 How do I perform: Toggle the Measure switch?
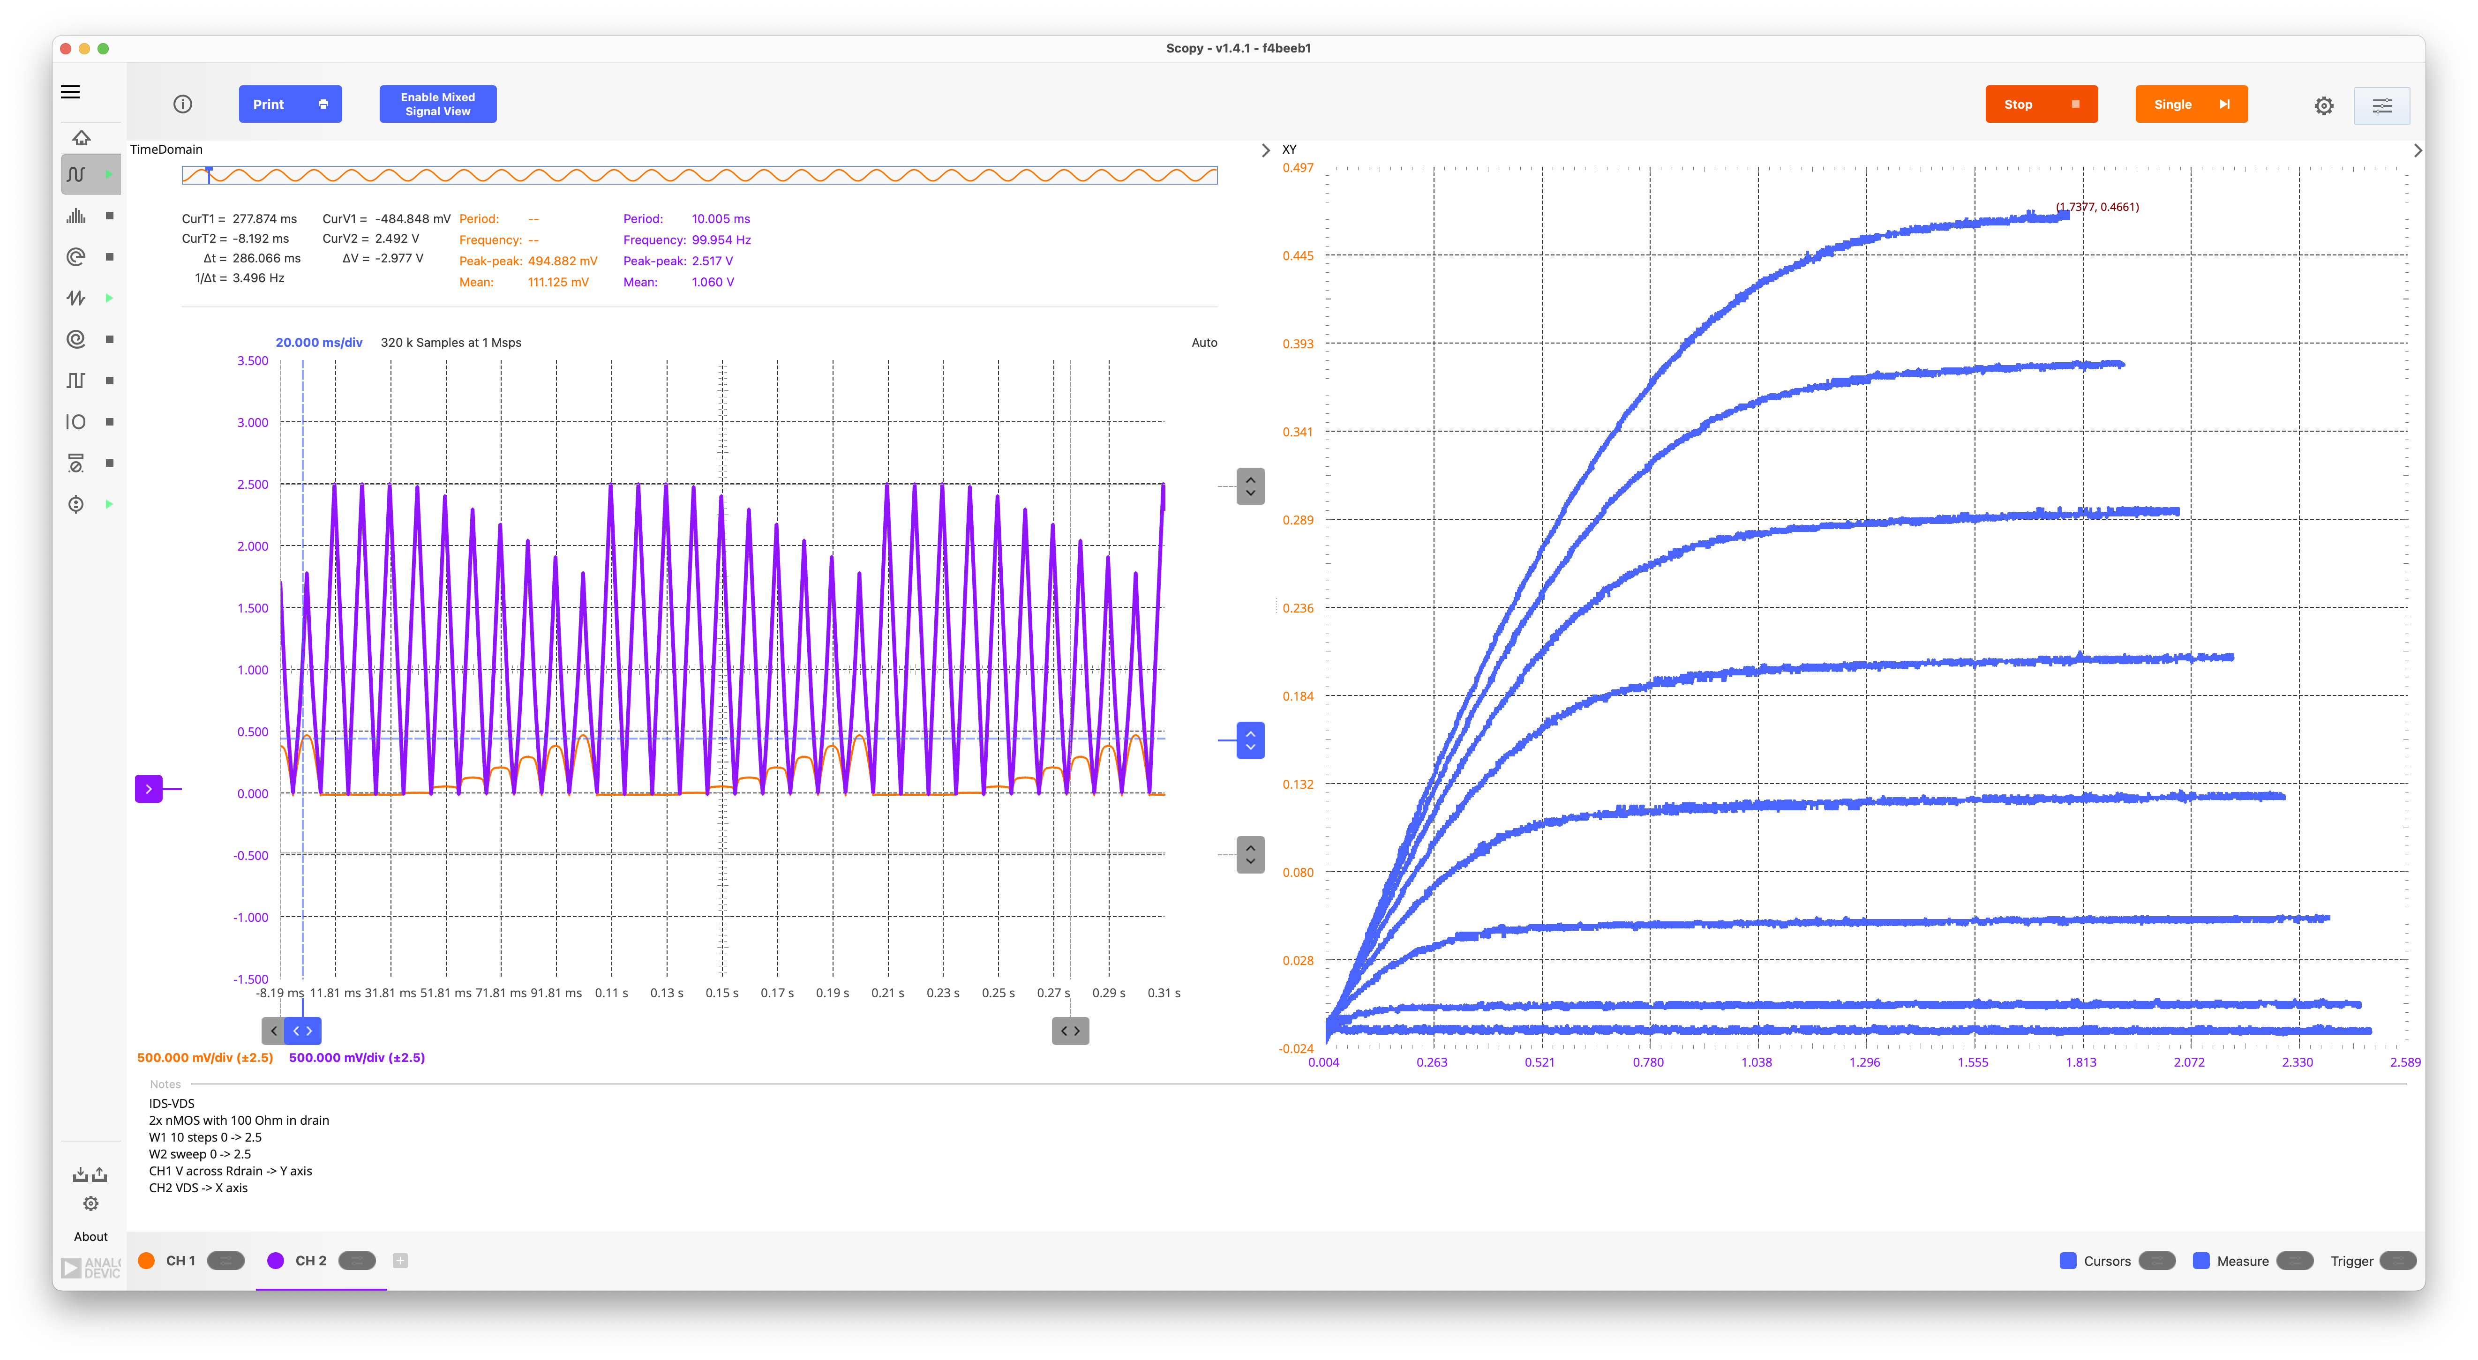(2295, 1261)
